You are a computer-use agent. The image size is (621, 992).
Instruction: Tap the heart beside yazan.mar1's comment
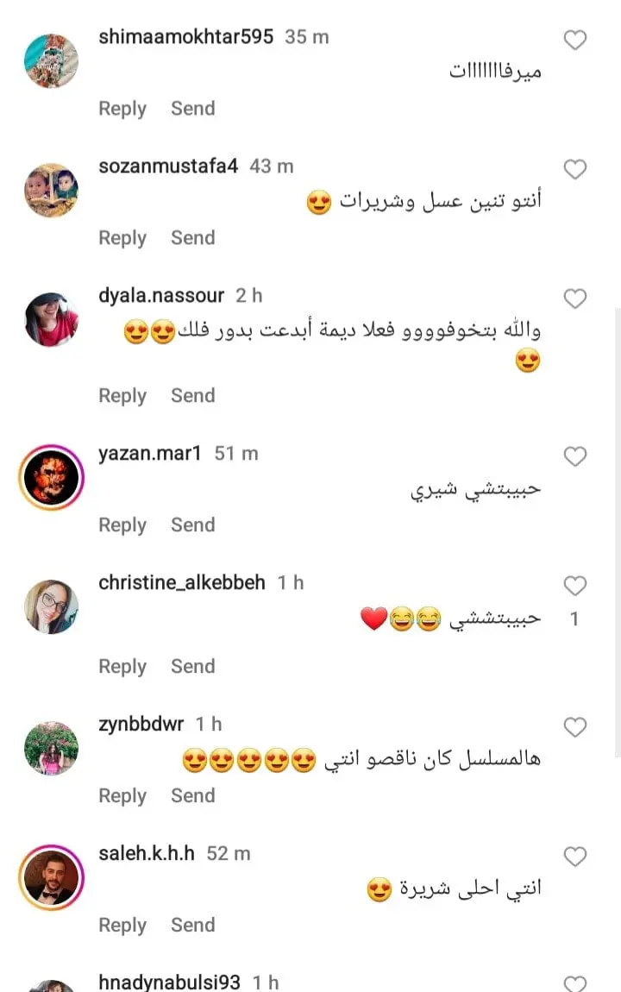tap(574, 456)
